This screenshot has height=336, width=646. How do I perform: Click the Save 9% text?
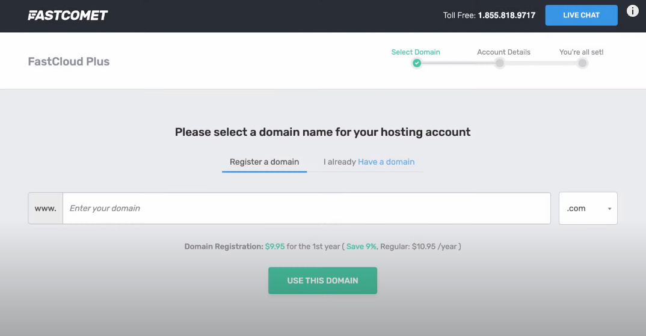(x=361, y=246)
